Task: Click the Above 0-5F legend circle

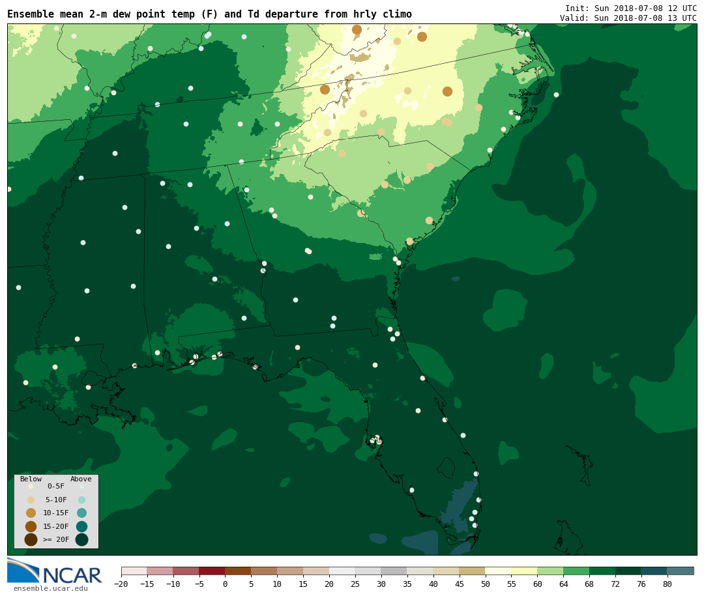Action: click(81, 486)
